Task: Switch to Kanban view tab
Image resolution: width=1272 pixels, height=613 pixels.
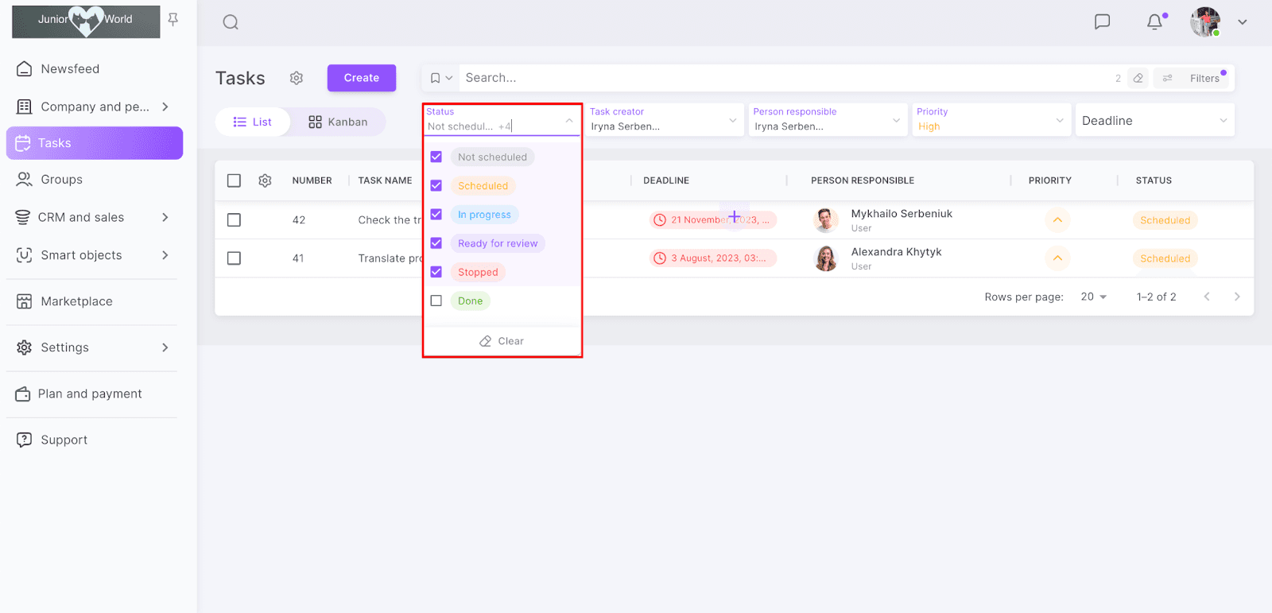Action: click(338, 122)
